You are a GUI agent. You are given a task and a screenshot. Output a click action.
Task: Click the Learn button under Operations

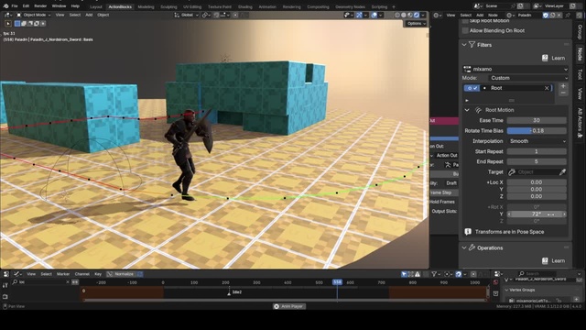[x=554, y=260]
